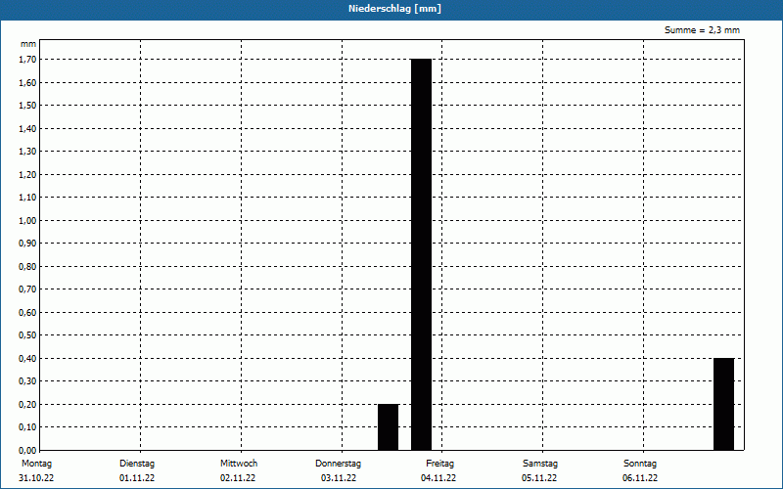
Task: Click the date '02.11.22'
Action: pos(238,478)
